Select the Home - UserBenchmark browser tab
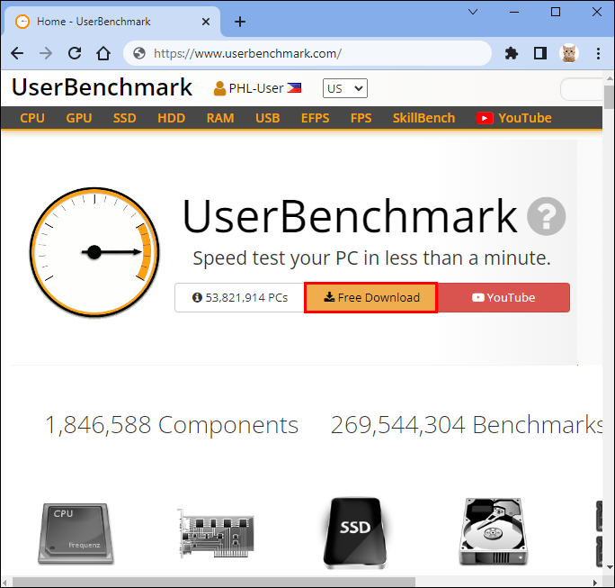 (111, 22)
